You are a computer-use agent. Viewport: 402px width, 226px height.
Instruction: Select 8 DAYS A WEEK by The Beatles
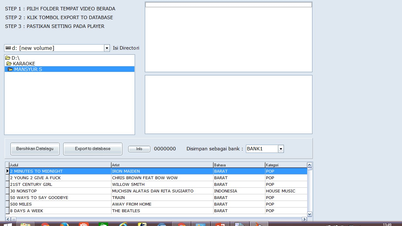click(26, 211)
